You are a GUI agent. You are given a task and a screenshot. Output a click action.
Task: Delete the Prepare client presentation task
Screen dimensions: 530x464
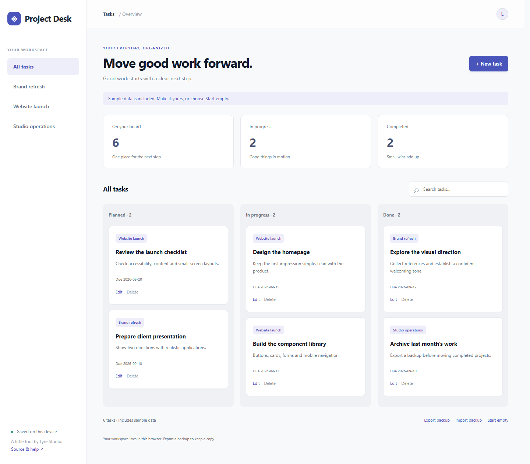pos(132,376)
